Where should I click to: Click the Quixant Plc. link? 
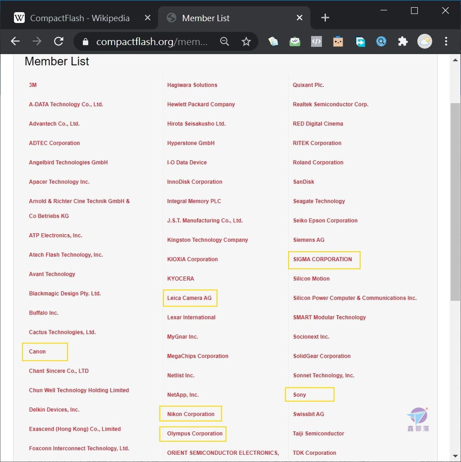pyautogui.click(x=308, y=85)
